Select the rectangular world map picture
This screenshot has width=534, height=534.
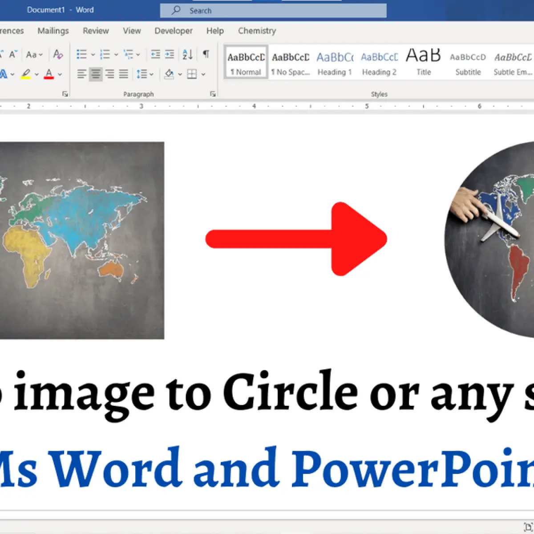[x=82, y=240]
